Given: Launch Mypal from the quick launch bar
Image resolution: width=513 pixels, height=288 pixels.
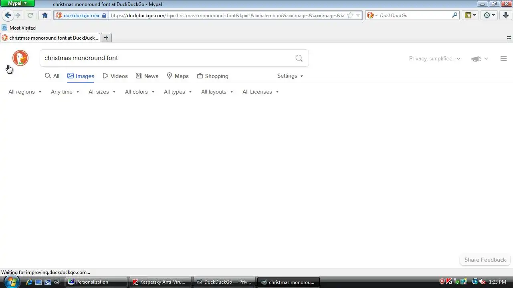Looking at the screenshot, I should pos(57,282).
